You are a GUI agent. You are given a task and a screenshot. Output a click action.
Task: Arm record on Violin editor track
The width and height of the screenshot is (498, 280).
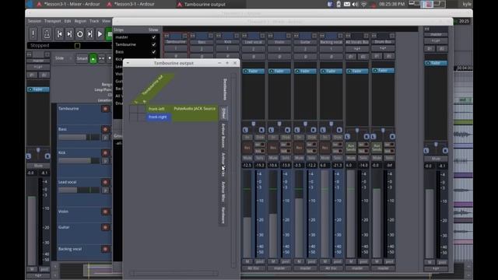coord(105,212)
